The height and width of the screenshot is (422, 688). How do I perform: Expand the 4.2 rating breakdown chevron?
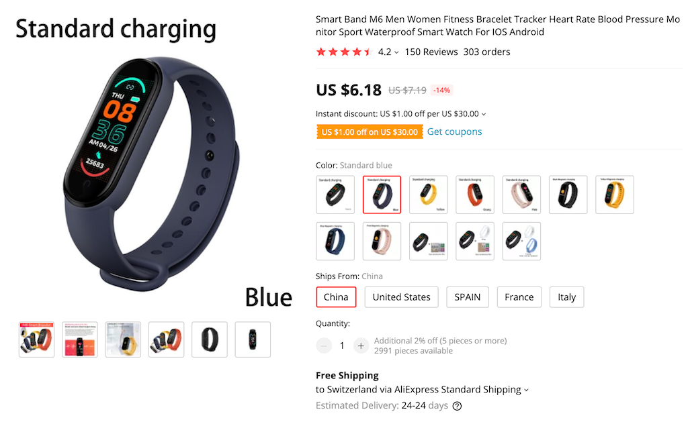tap(396, 52)
